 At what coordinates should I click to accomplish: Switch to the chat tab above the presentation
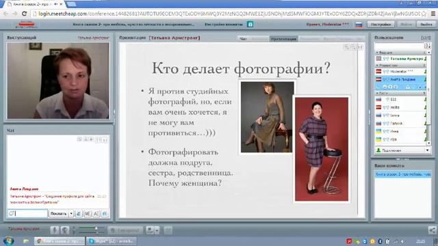point(244,39)
